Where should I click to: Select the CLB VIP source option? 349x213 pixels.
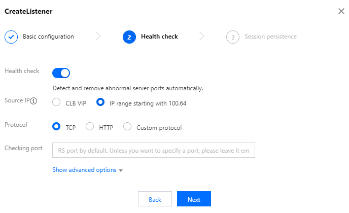pos(57,102)
